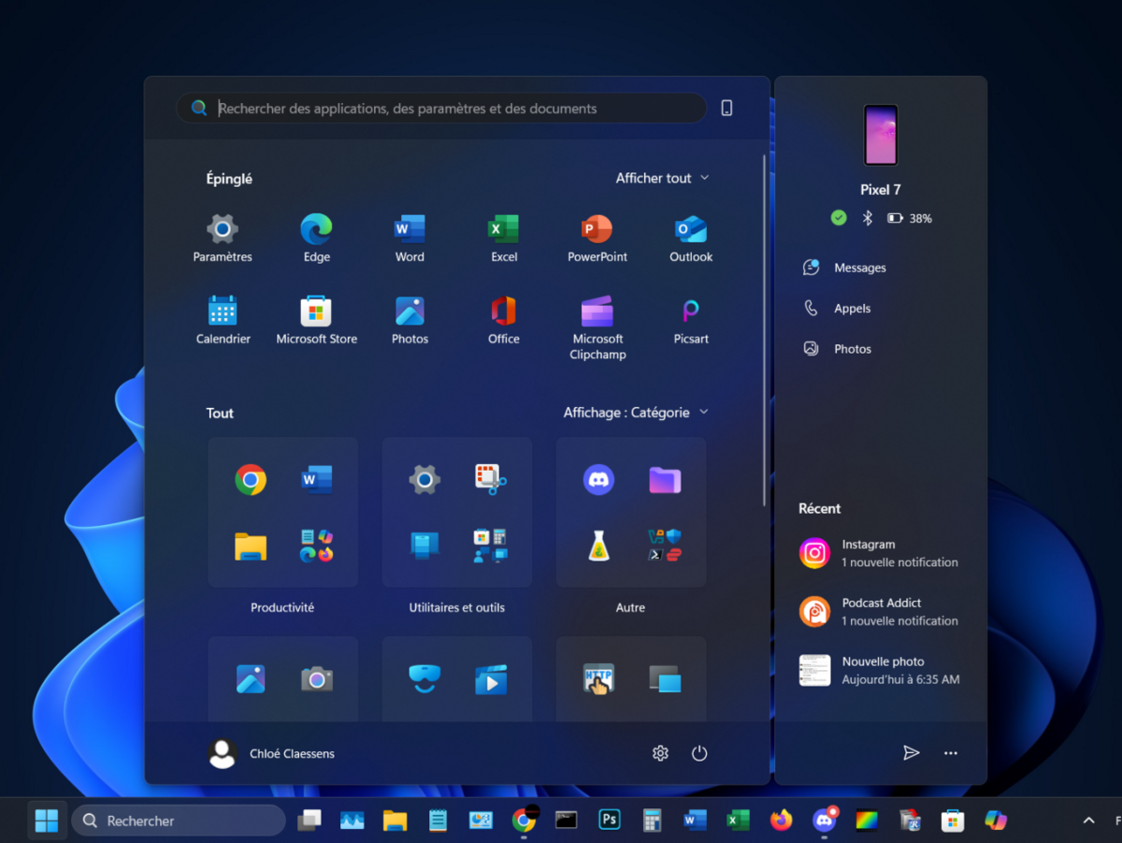Open Picsart pinned app
The width and height of the screenshot is (1122, 843).
(691, 321)
